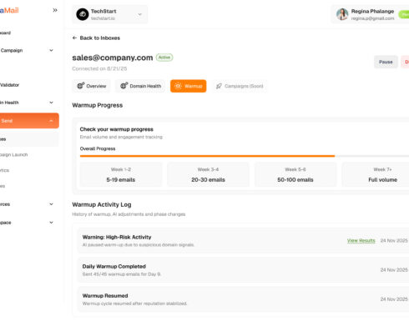
Task: Click 24 Nov 2025 date on Daily Warmup
Action: [394, 270]
